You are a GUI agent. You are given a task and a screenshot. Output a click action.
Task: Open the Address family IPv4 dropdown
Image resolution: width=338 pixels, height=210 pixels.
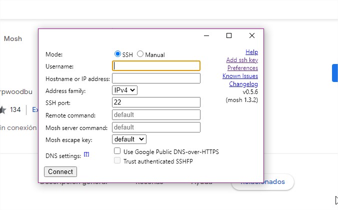(x=124, y=90)
